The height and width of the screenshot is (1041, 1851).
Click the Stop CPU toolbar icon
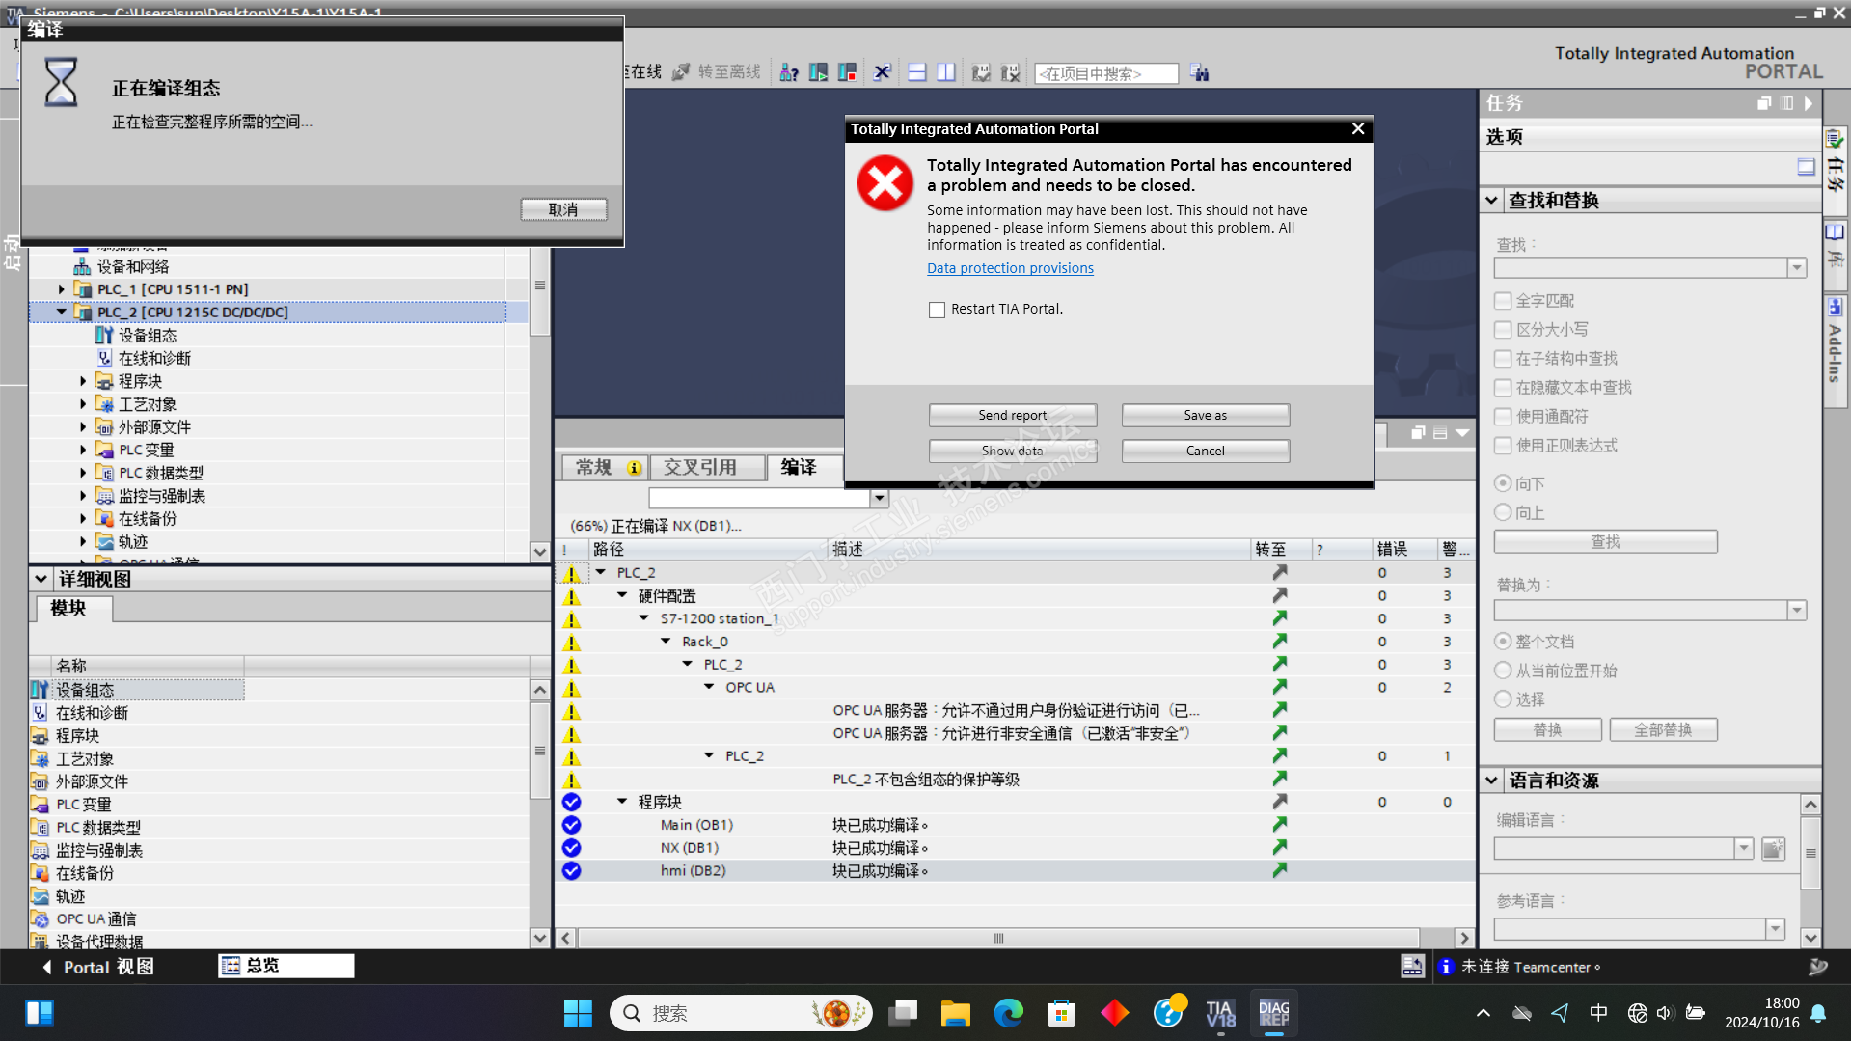[848, 72]
